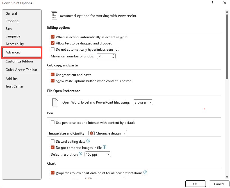Open the Trust Center category
Image resolution: width=230 pixels, height=188 pixels.
point(15,86)
